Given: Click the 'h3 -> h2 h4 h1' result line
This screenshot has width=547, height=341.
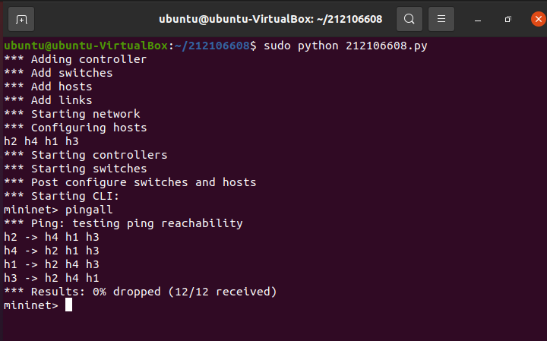Looking at the screenshot, I should click(52, 278).
